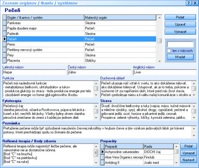
Task: Click the Strava scroll down arrow
Action: [x=194, y=118]
